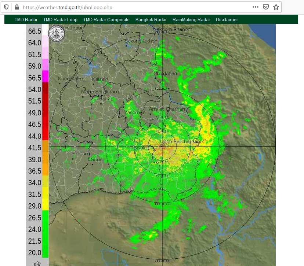This screenshot has height=266, width=304.
Task: Click the Sisaket label on map
Action: (142, 148)
